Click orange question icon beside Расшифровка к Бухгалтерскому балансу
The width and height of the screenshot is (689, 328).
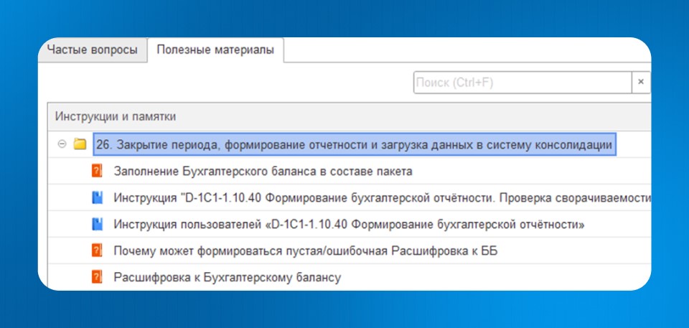tap(97, 278)
